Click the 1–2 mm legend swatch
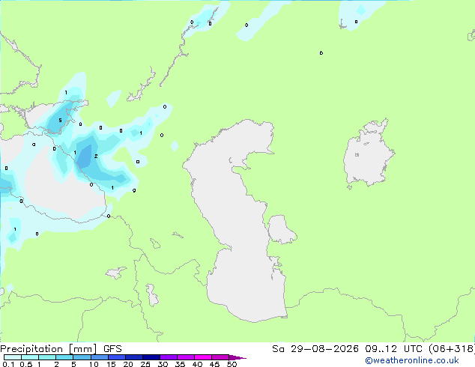This screenshot has height=367, width=475. [x=47, y=357]
